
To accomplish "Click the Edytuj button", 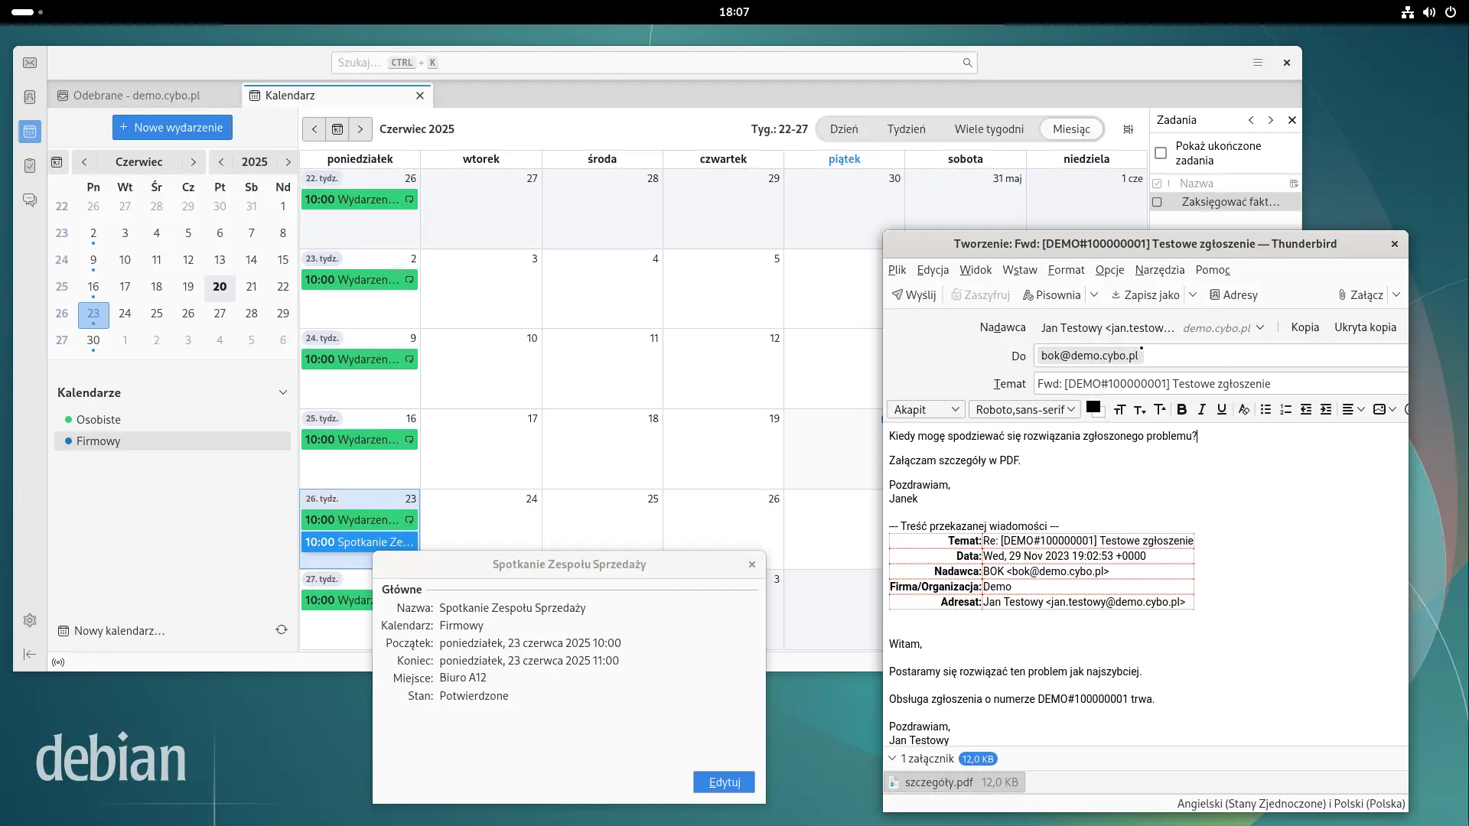I will [724, 782].
